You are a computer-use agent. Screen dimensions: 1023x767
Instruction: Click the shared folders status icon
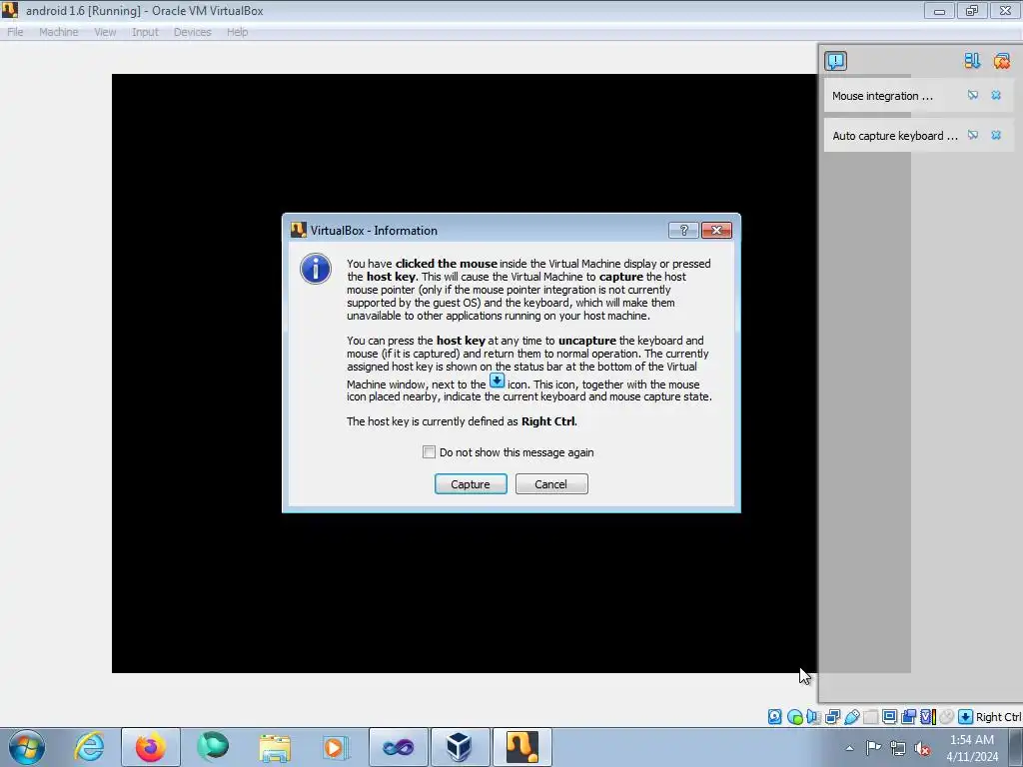(x=870, y=717)
